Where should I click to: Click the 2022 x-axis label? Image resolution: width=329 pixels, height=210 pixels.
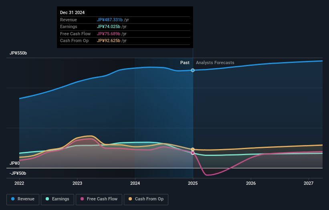point(19,184)
